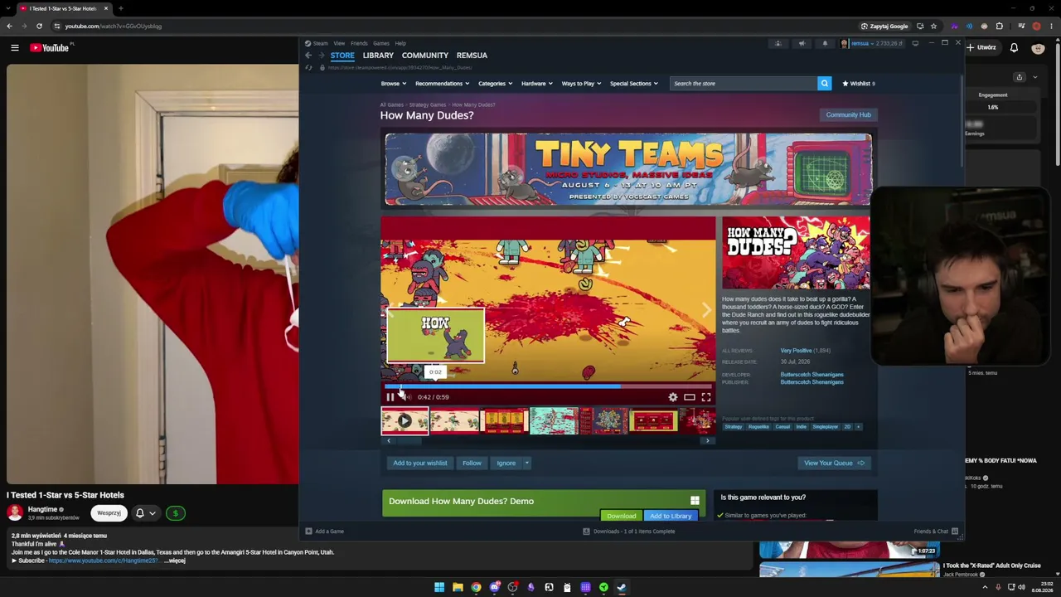Open the Strategy tag
The image size is (1061, 597).
coord(734,427)
